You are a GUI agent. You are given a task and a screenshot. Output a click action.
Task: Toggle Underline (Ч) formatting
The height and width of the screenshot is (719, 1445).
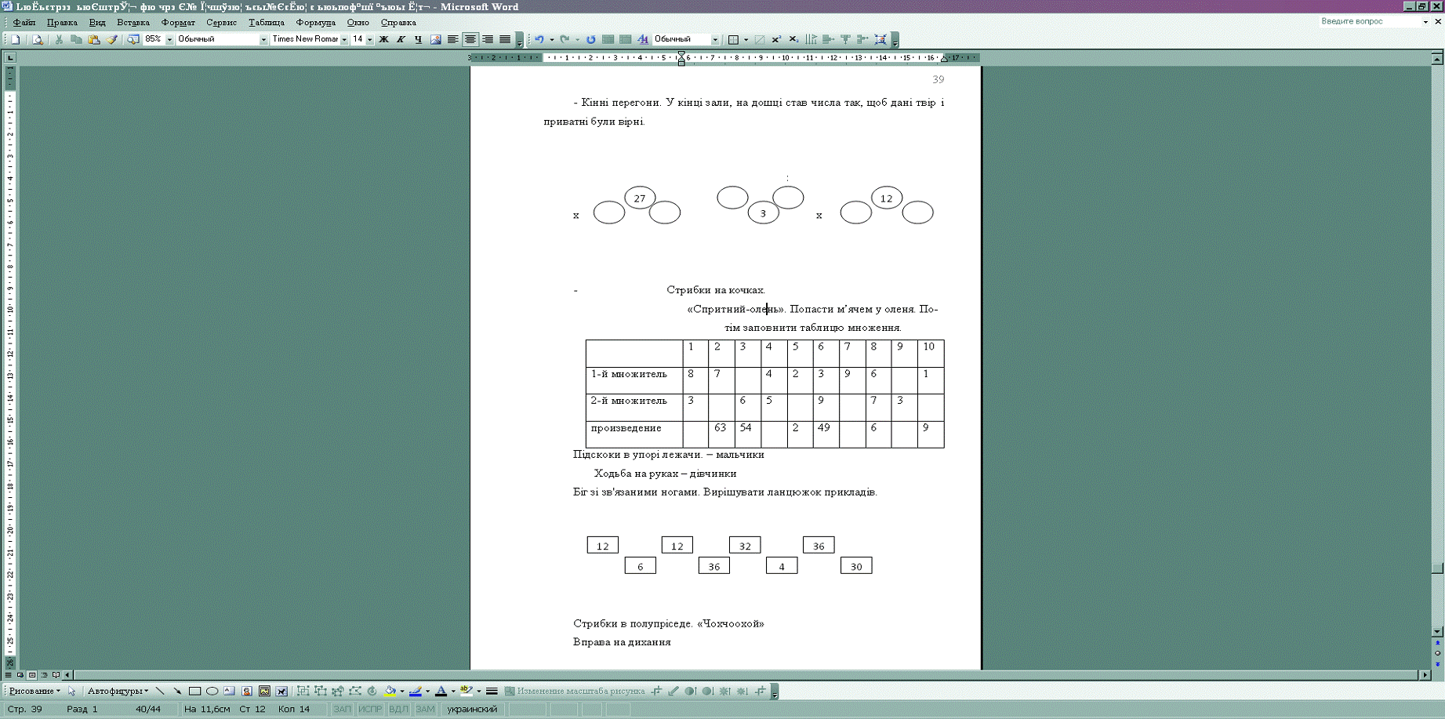coord(418,39)
